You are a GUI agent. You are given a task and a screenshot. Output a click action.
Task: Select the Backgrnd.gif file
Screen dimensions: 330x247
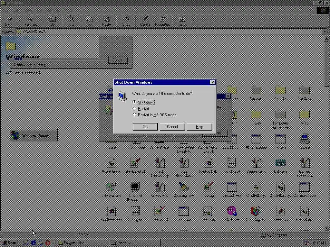(x=135, y=166)
